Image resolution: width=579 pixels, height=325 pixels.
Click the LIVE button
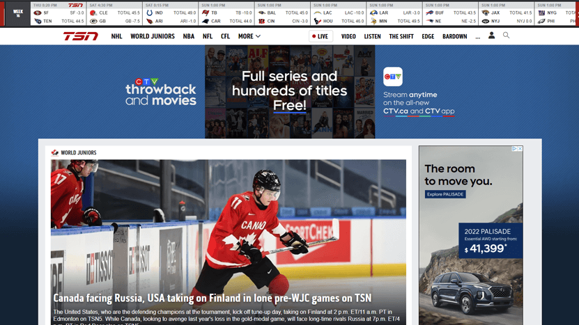tap(321, 36)
